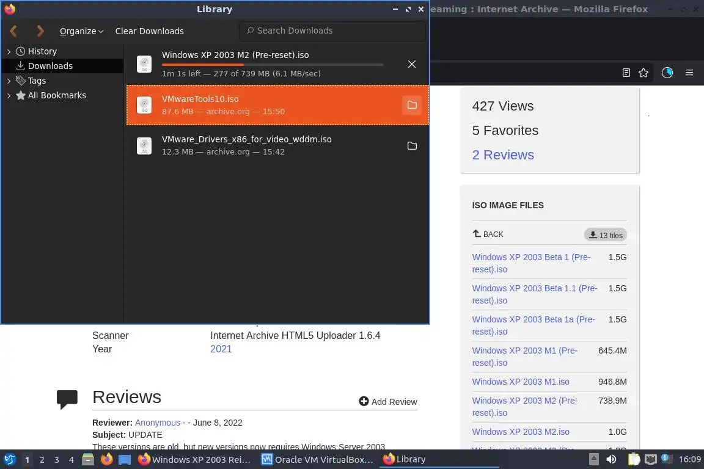704x469 pixels.
Task: Go forward with the Library forward arrow
Action: pos(40,31)
